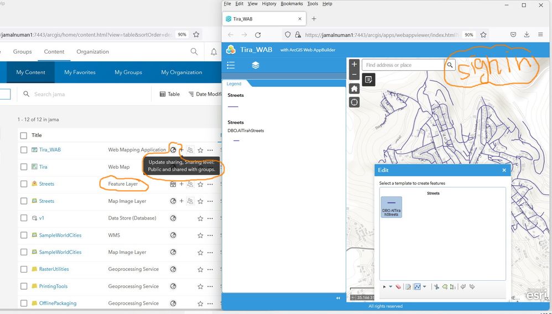Open the Firefox hamburger application menu
Image resolution: width=552 pixels, height=314 pixels.
pos(540,34)
